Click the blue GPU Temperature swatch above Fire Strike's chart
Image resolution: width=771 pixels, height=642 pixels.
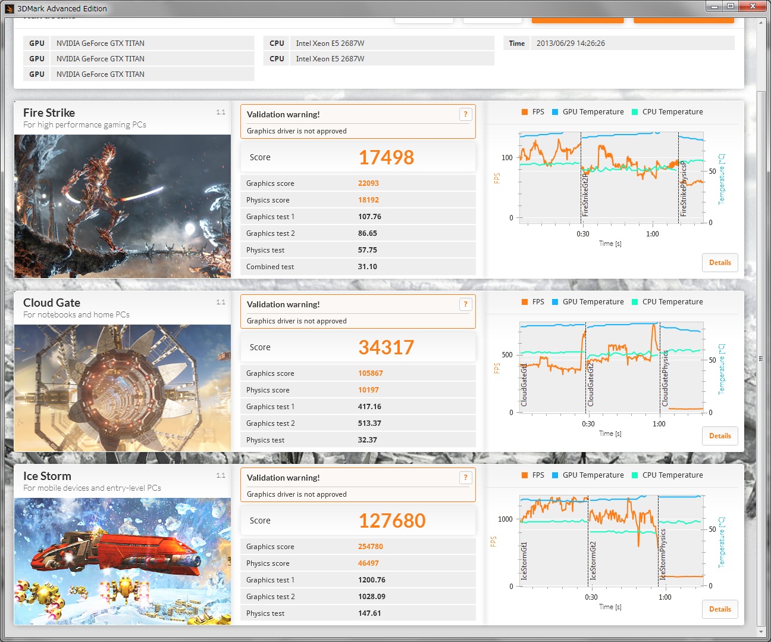pyautogui.click(x=555, y=112)
